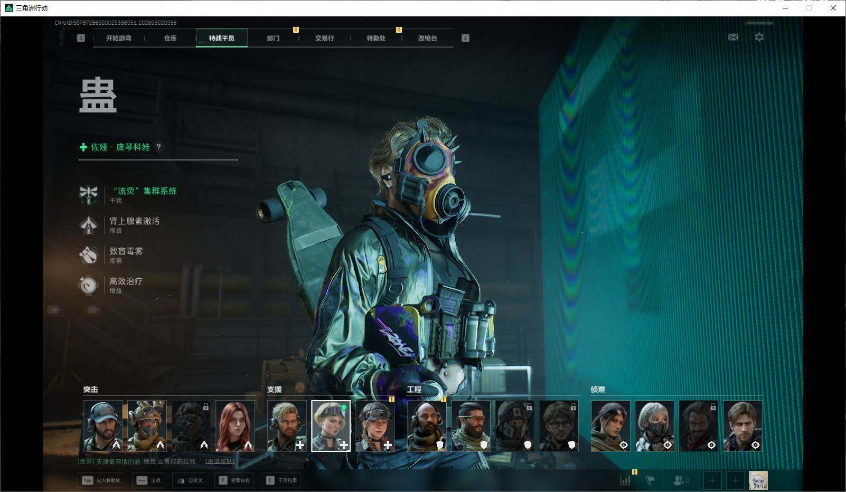Select the red-haired 突击 operator
Viewport: 846px width, 492px height.
[x=236, y=426]
